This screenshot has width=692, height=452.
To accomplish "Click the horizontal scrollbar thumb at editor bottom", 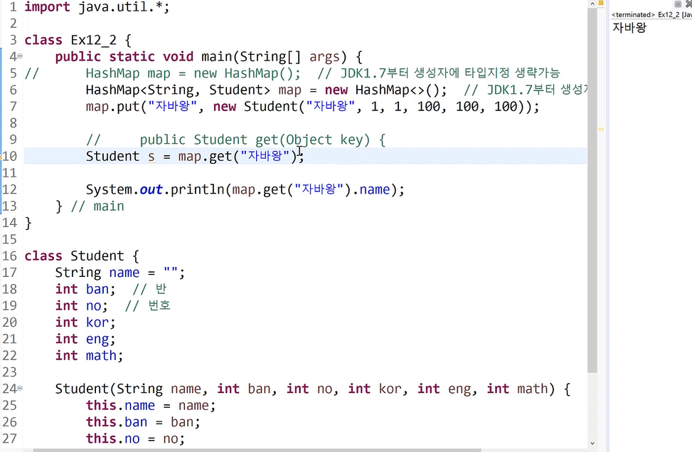I will tap(257, 451).
